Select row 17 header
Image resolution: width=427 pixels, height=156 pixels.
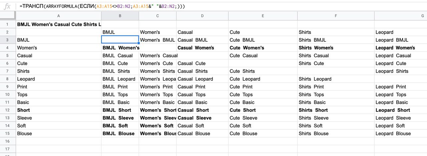pos(8,149)
